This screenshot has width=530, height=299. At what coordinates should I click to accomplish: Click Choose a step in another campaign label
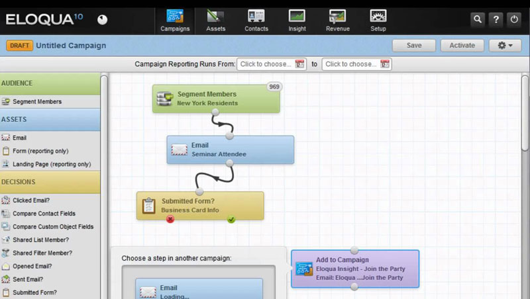[x=176, y=258]
